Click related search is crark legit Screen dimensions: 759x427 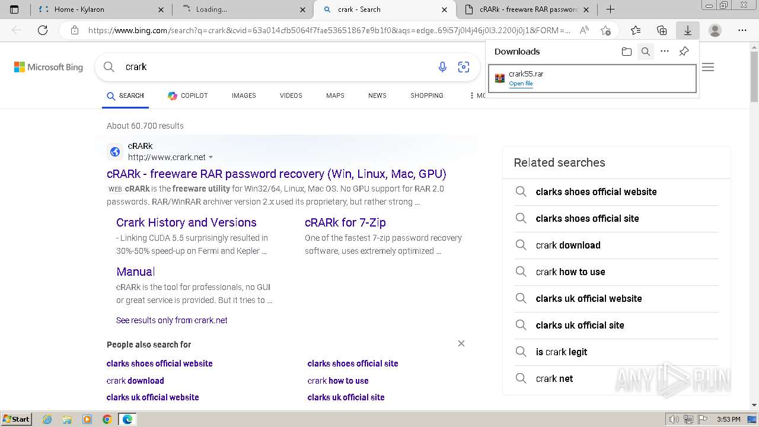562,352
